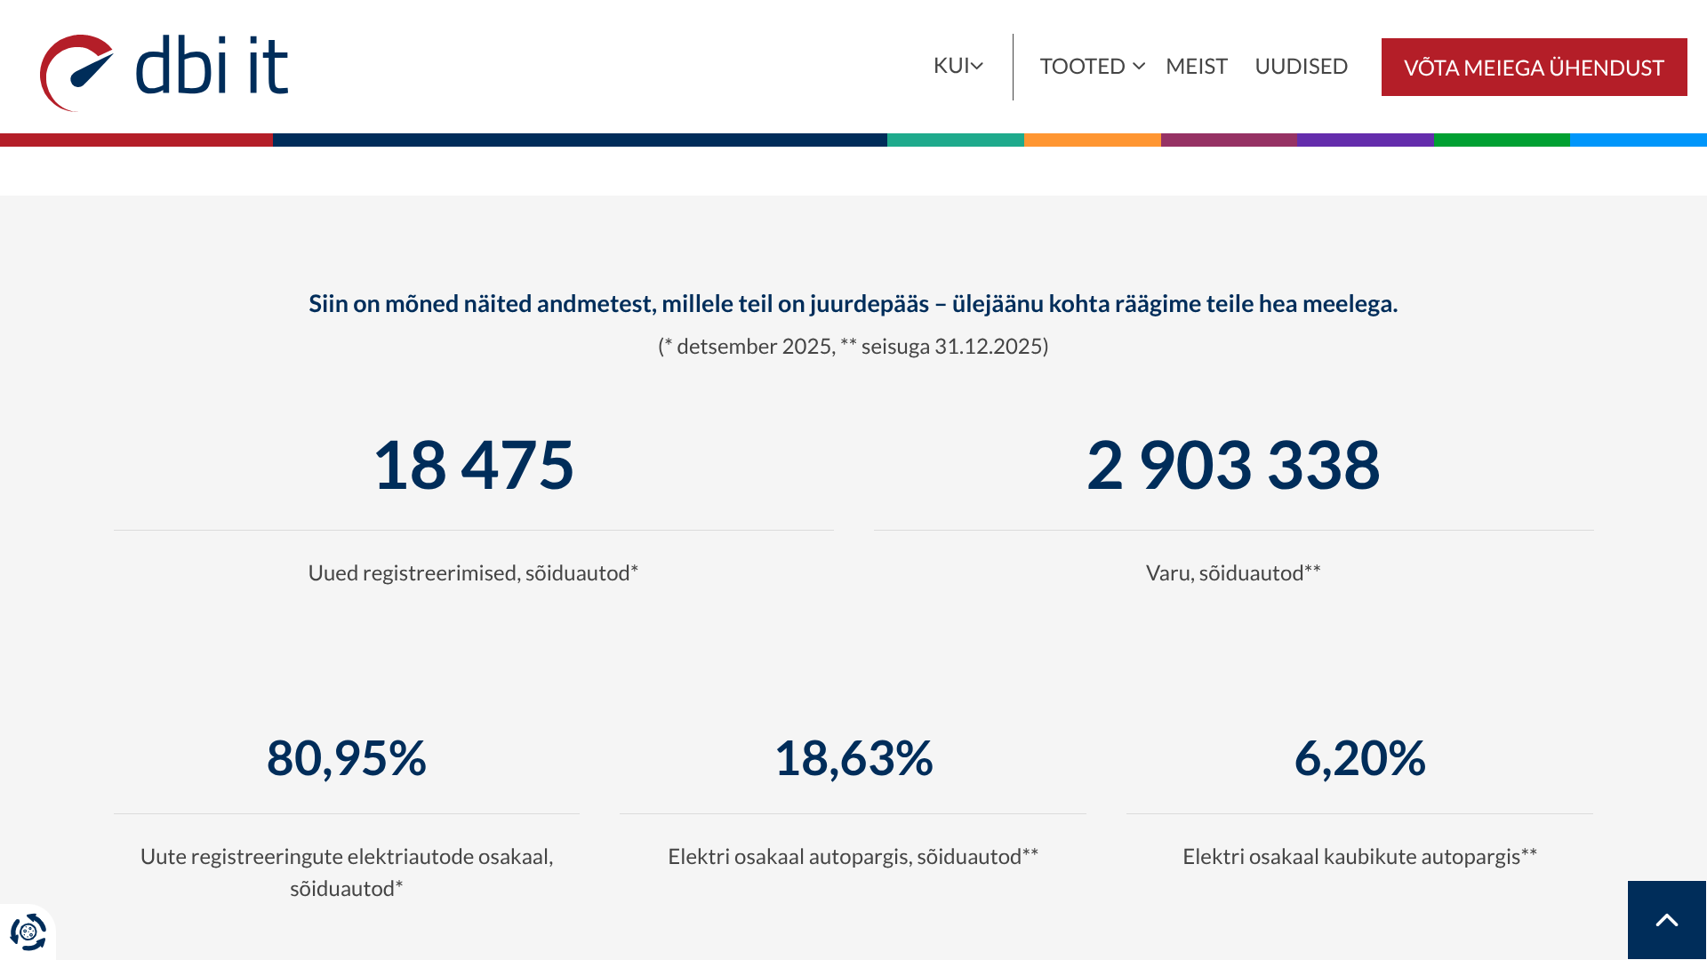Screen dimensions: 1707x960
Task: Go to the MEIST page
Action: click(x=1196, y=67)
